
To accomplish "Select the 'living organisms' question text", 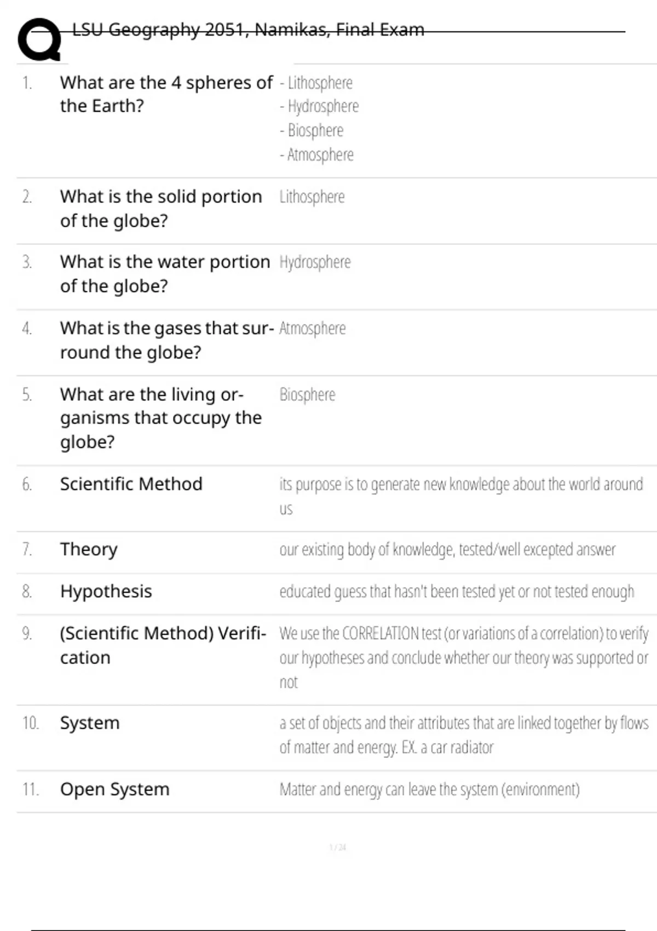I will [160, 418].
